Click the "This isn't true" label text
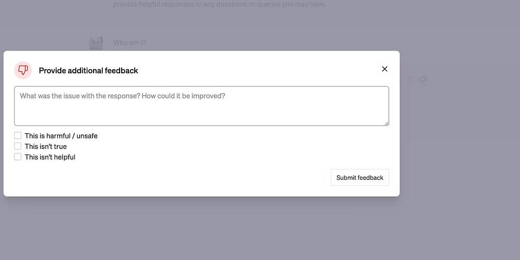Screen dimensions: 520x260 tap(46, 147)
